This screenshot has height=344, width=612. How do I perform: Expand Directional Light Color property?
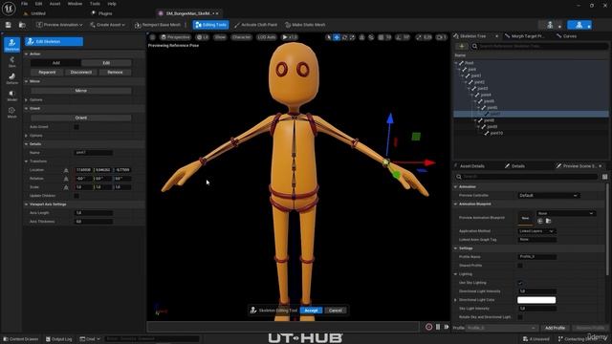455,299
